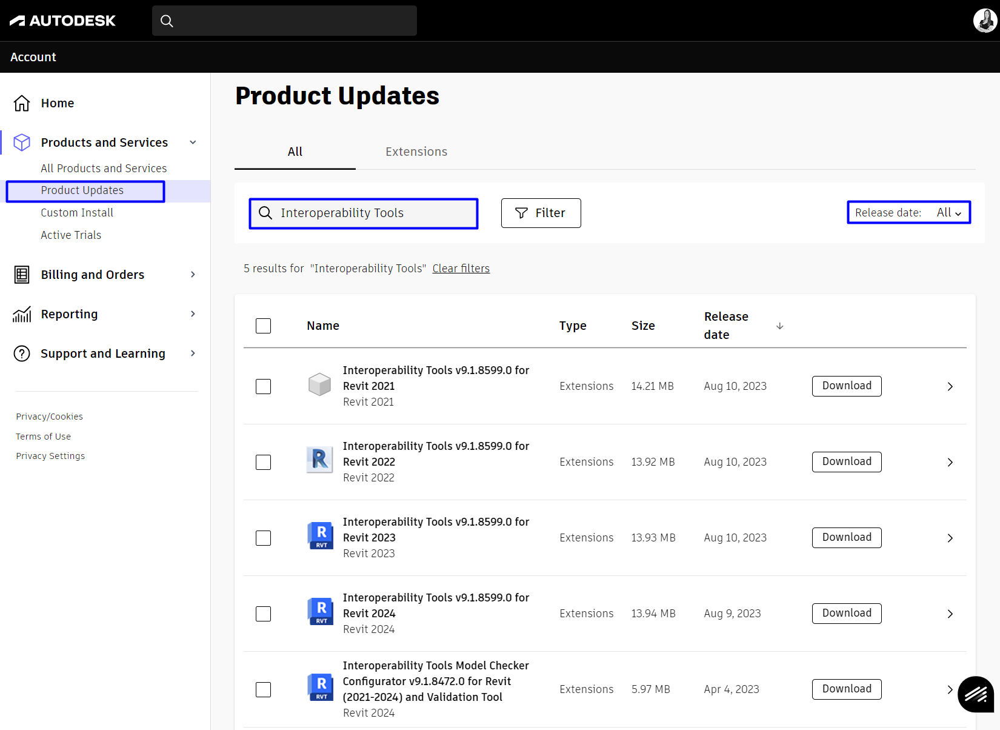Switch to the All tab
This screenshot has height=730, width=1000.
(x=295, y=152)
